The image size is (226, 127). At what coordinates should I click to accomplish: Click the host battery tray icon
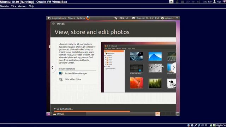(188, 2)
